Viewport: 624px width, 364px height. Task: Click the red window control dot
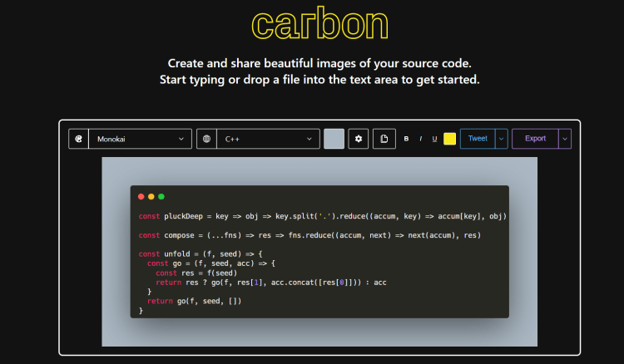tap(141, 196)
